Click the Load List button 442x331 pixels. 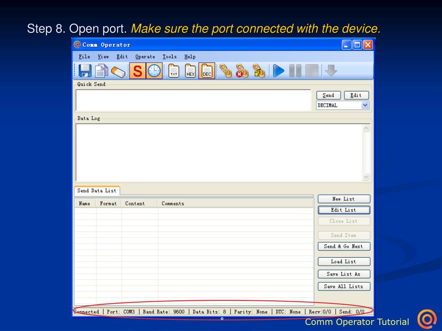(x=344, y=262)
